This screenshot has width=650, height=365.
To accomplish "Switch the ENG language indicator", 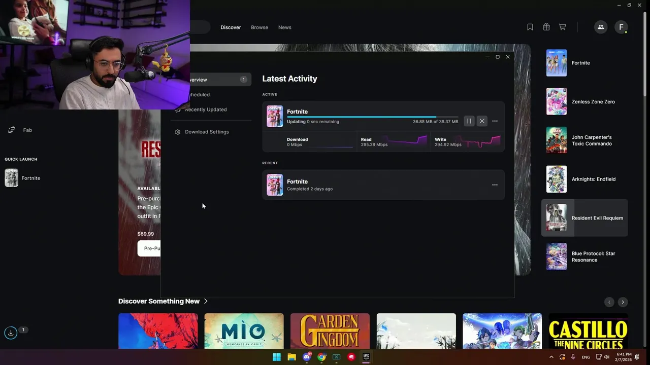I will (x=586, y=357).
